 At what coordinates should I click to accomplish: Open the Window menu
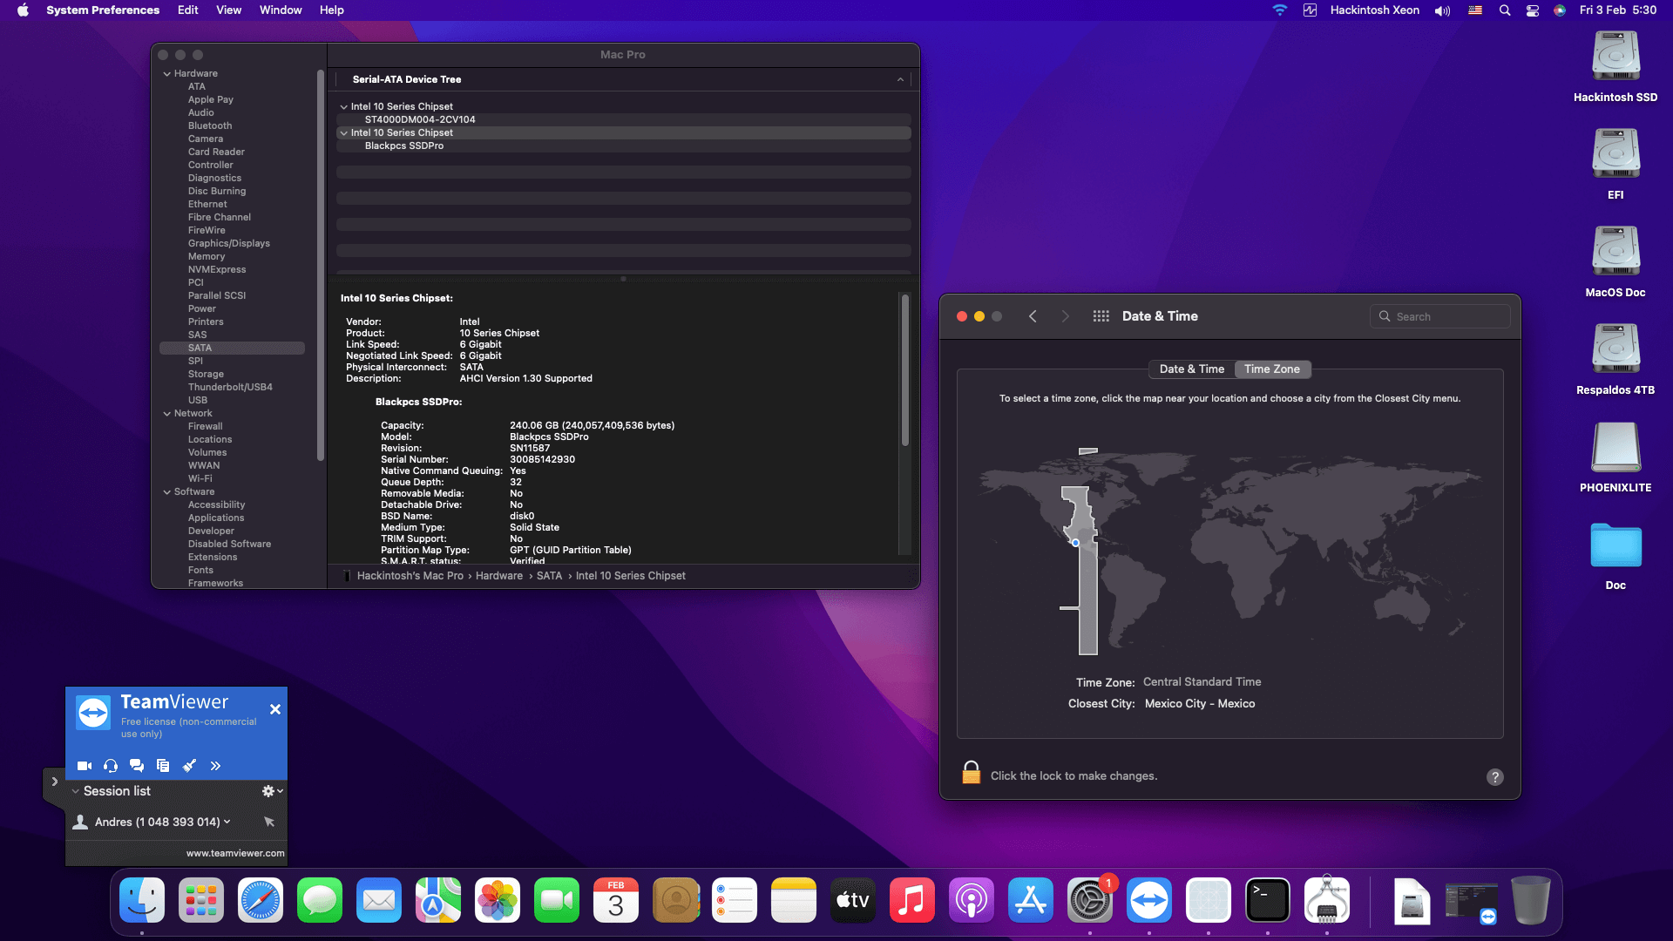tap(281, 10)
